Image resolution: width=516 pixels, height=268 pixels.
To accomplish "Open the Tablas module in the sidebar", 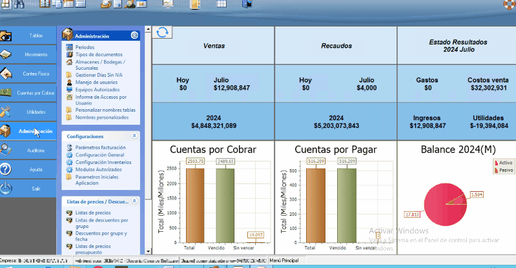I will (36, 35).
